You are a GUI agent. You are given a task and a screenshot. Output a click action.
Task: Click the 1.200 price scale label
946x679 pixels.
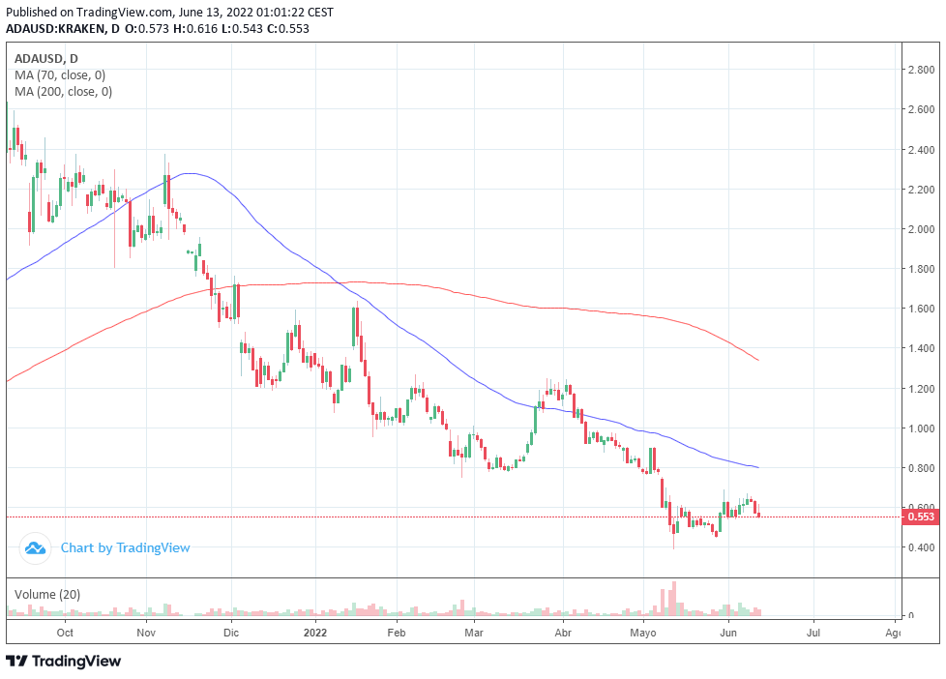click(x=921, y=389)
